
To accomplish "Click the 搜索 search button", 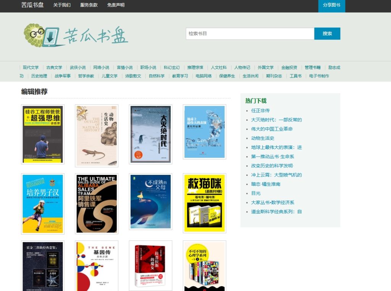I will tap(327, 34).
